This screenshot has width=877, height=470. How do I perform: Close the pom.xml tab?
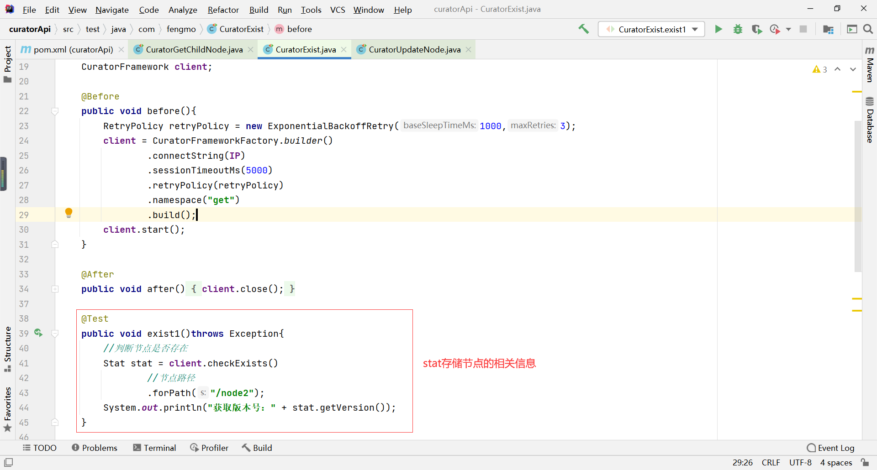click(121, 49)
